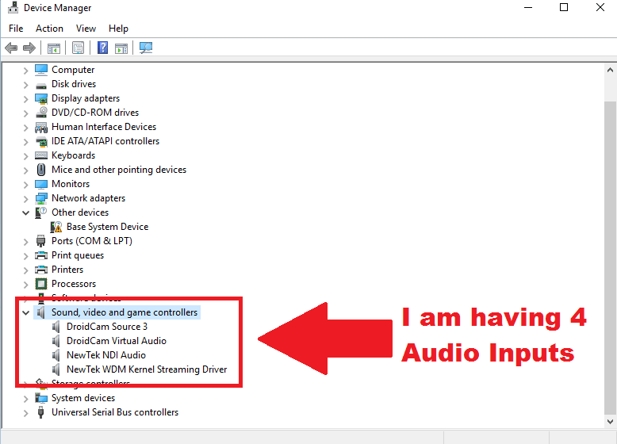617x444 pixels.
Task: Collapse Sound, video and game controllers
Action: (x=26, y=312)
